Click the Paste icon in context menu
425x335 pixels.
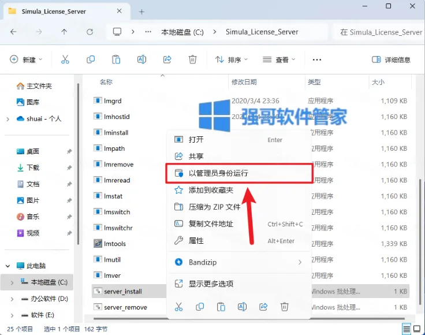[x=221, y=307]
